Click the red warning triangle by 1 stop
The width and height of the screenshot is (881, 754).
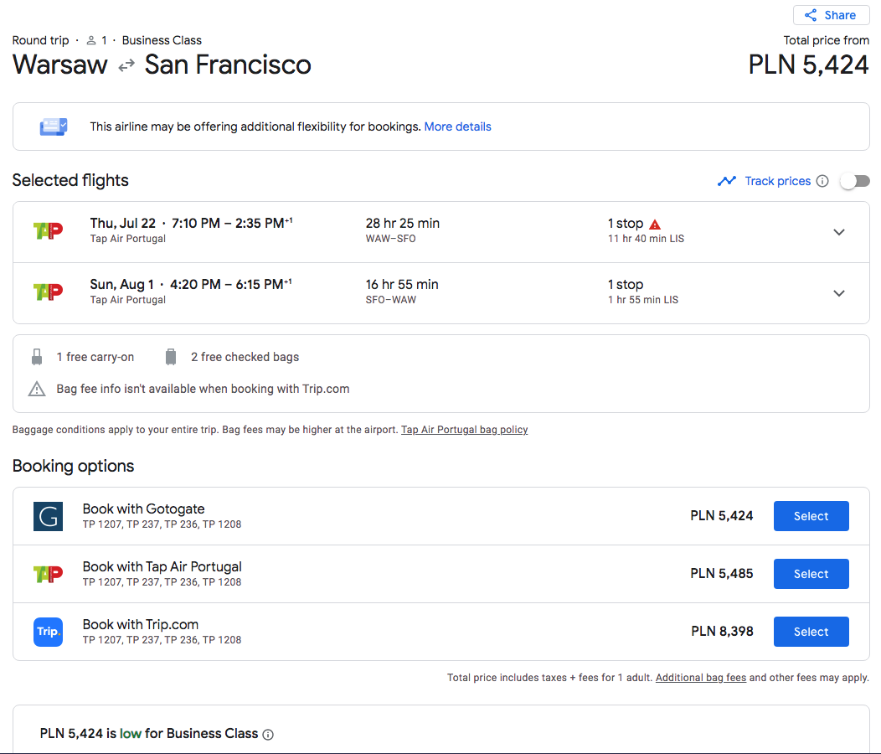(x=655, y=225)
